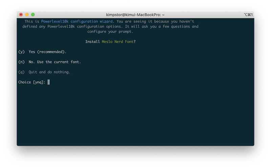Click 'Powerlevel10k configuration wizard' blue text

pyautogui.click(x=77, y=22)
